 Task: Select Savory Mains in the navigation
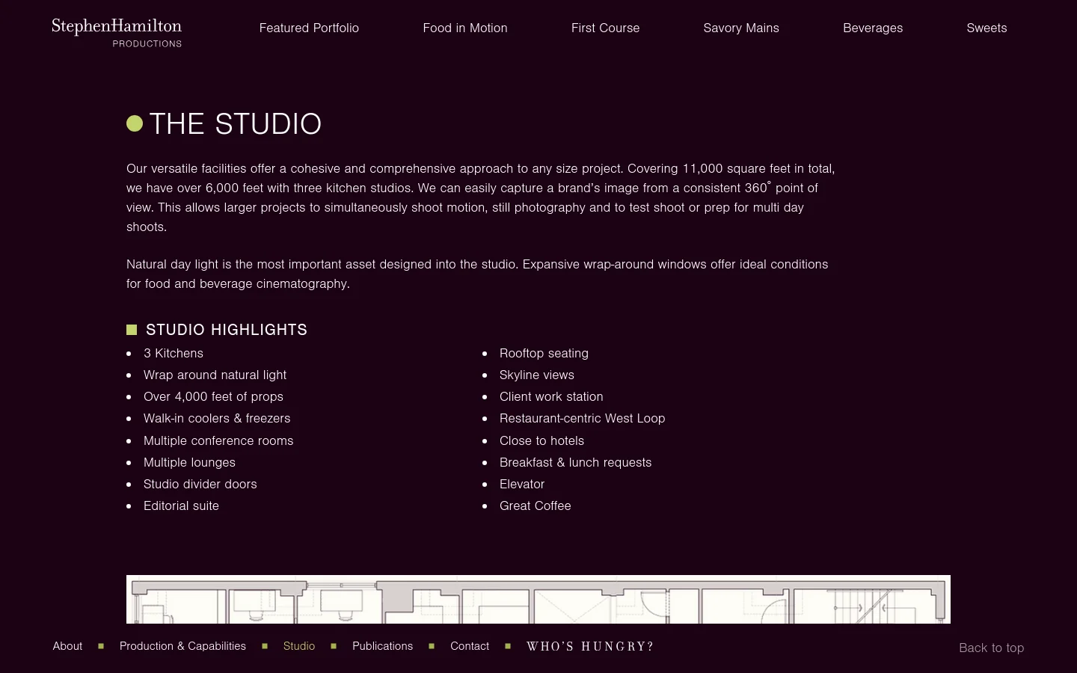coord(741,28)
